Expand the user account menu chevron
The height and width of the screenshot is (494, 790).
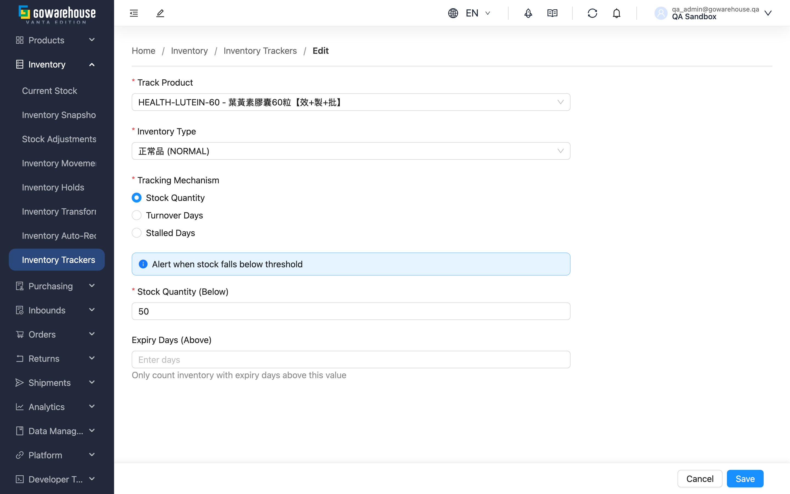coord(768,13)
